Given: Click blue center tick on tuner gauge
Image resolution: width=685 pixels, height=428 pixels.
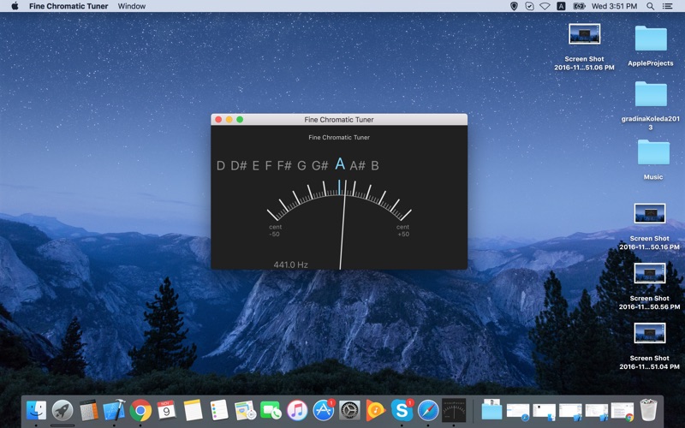Looking at the screenshot, I should click(x=339, y=187).
